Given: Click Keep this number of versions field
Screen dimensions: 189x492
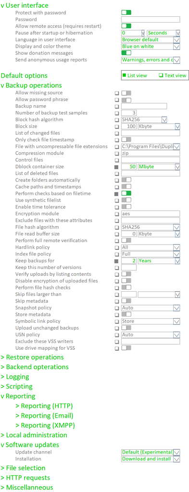Looking at the screenshot, I should (x=129, y=267).
